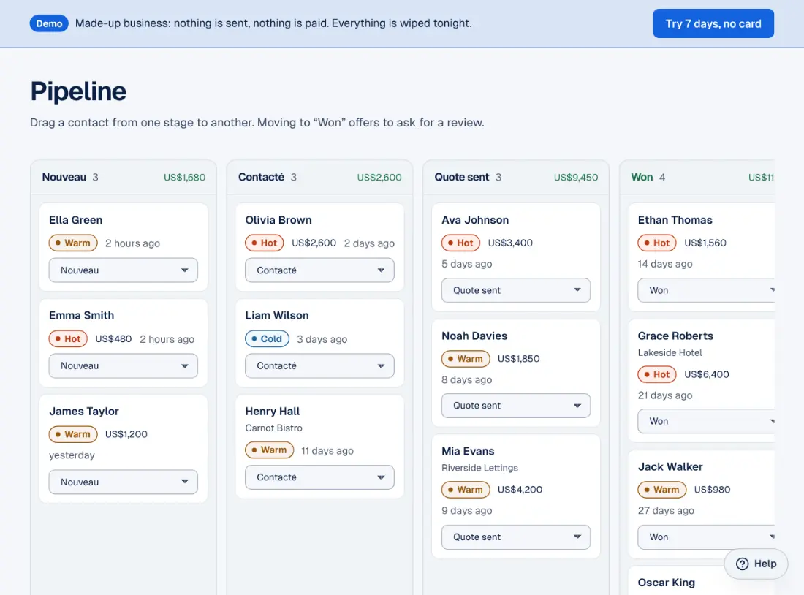804x595 pixels.
Task: Open Olivia Brown's stage dropdown
Action: pos(319,270)
